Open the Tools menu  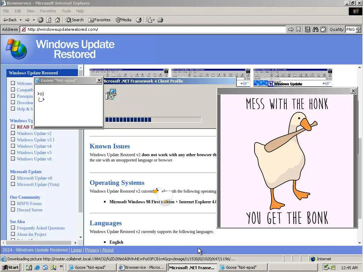(66, 11)
